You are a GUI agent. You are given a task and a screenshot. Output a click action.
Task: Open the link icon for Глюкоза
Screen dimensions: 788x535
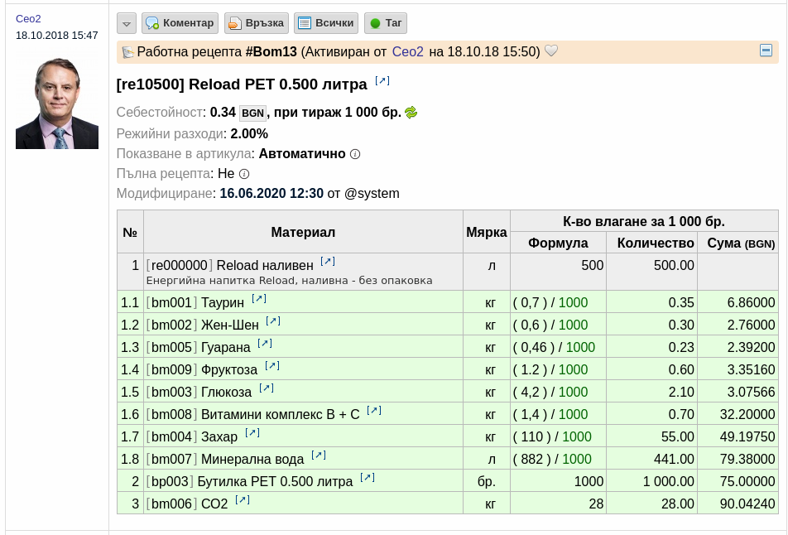click(x=267, y=388)
